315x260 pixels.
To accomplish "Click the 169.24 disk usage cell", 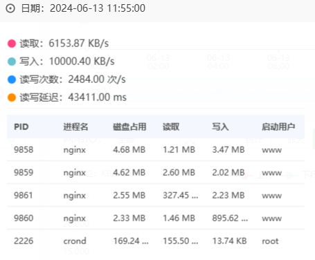I will pyautogui.click(x=131, y=241).
